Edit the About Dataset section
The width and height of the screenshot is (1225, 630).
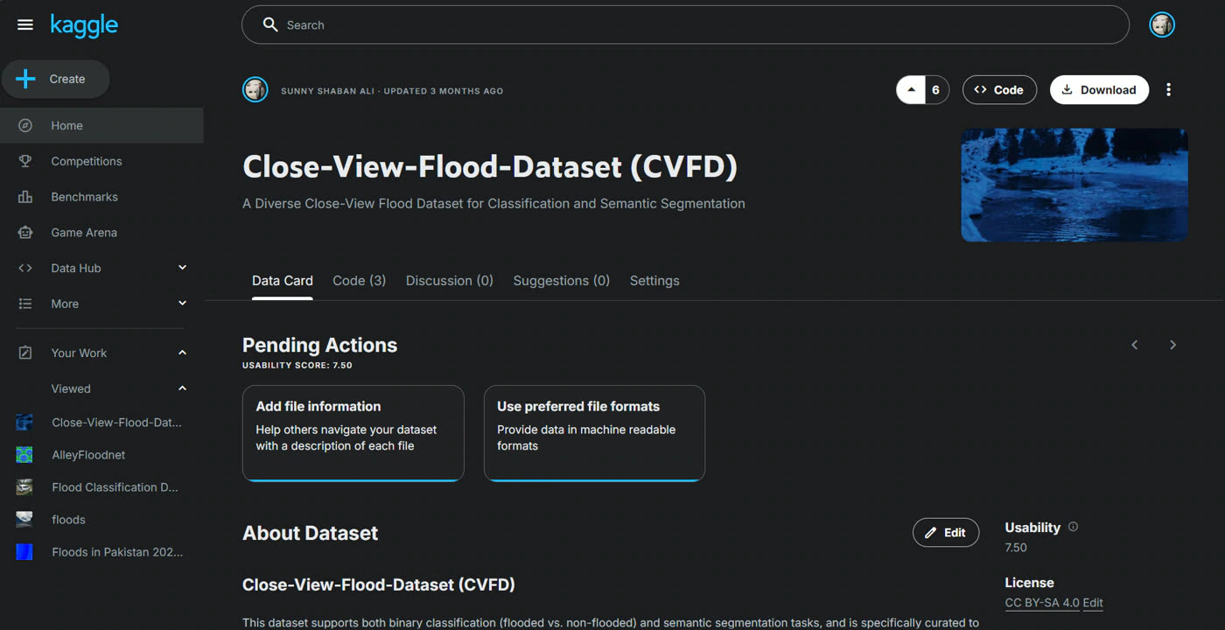click(946, 532)
